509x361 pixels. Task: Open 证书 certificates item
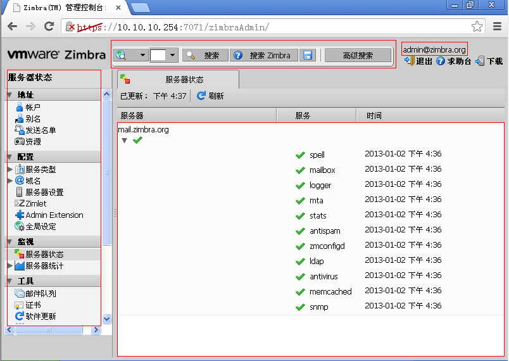(x=28, y=305)
